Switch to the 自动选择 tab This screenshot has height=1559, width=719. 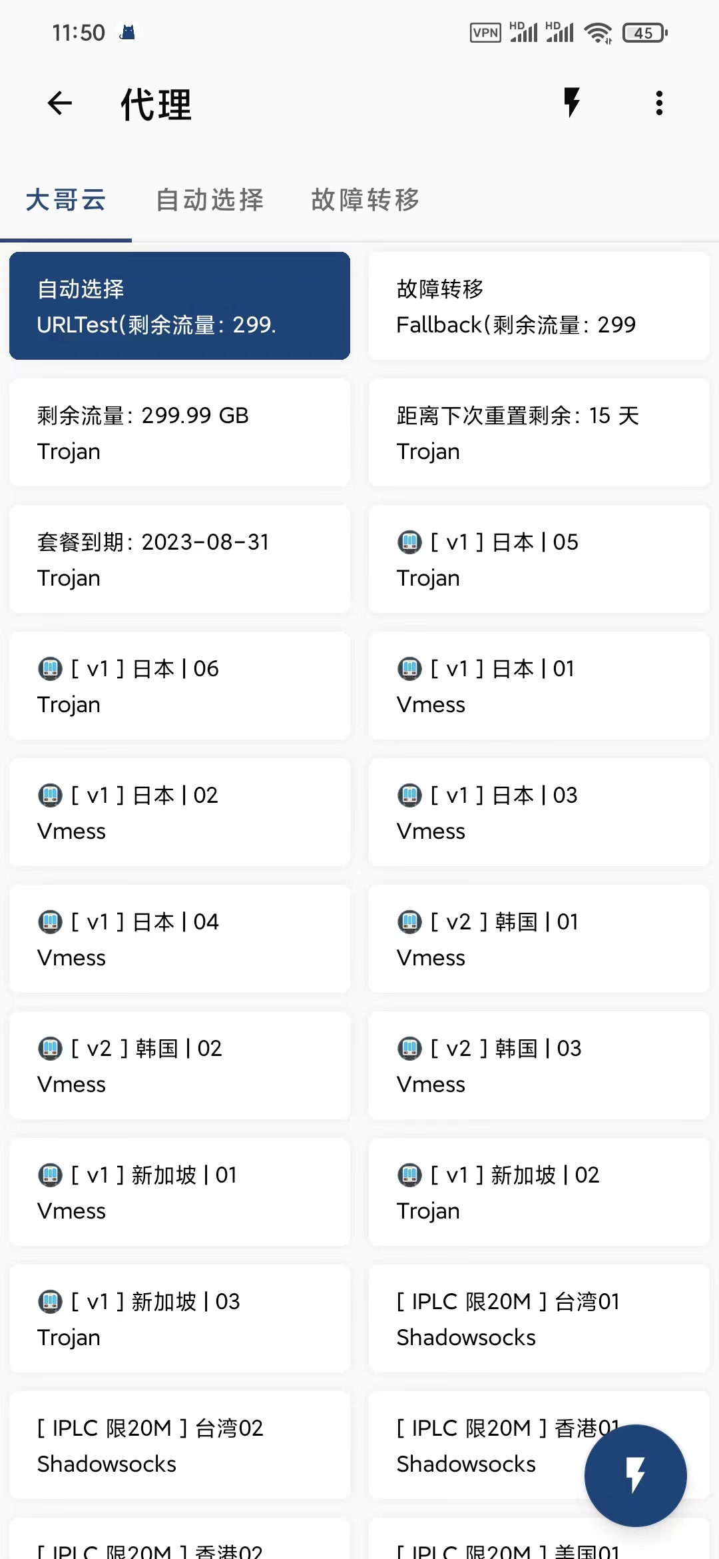(210, 200)
